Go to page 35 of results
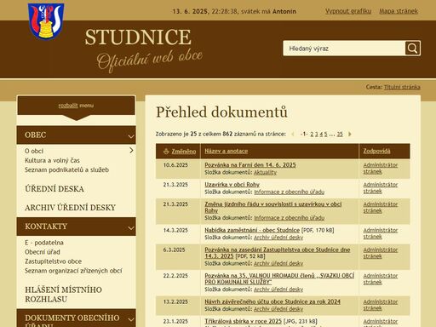436x327 pixels. [340, 134]
